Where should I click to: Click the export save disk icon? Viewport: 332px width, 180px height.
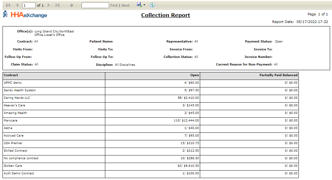tap(139, 5)
